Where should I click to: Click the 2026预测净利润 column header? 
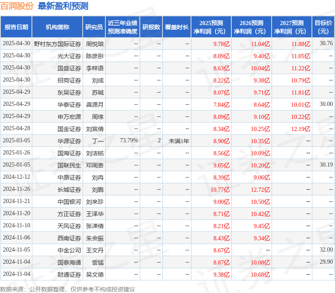point(251,27)
